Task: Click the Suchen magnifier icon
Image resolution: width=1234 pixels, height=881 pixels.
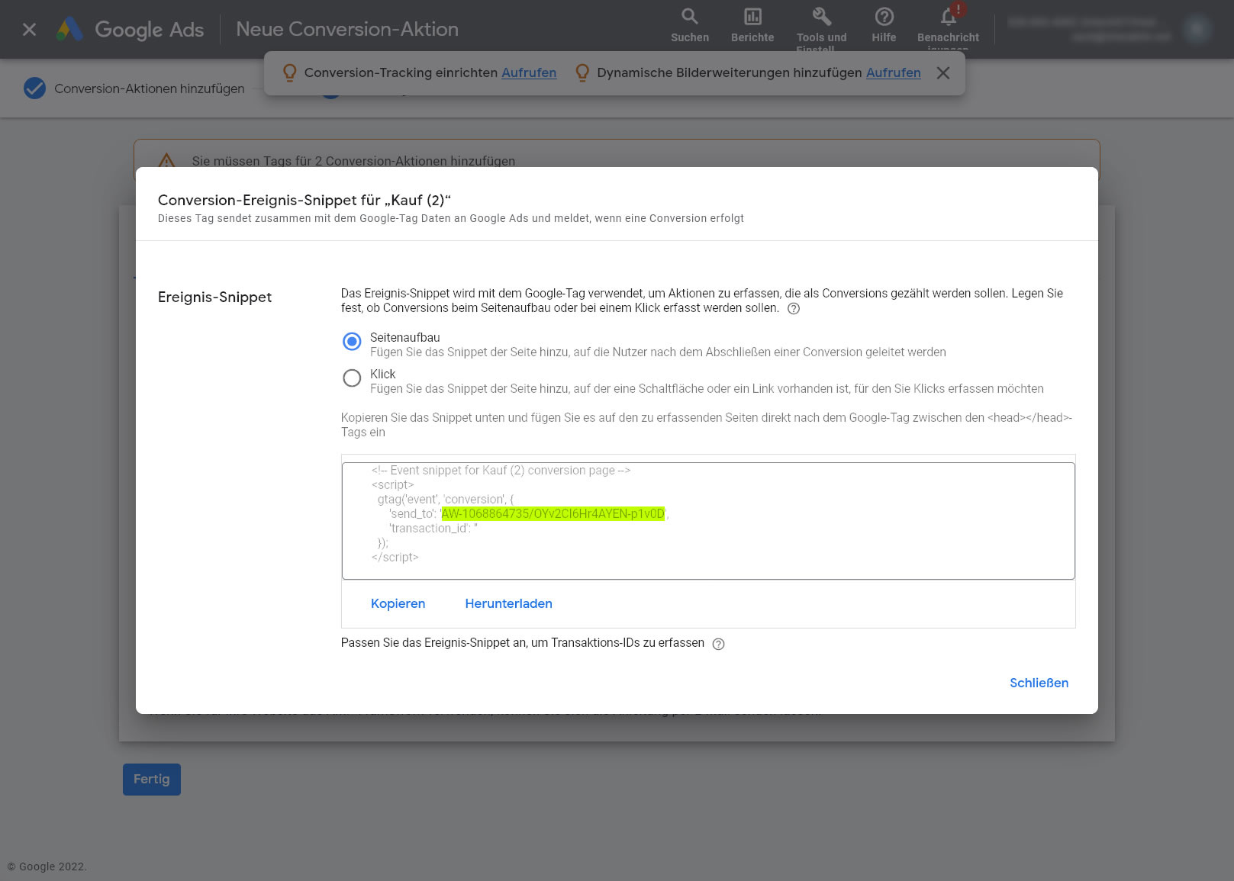Action: 689,17
